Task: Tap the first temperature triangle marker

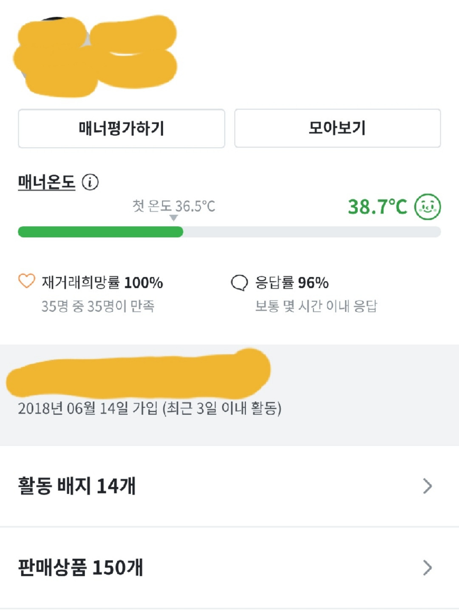Action: tap(173, 218)
